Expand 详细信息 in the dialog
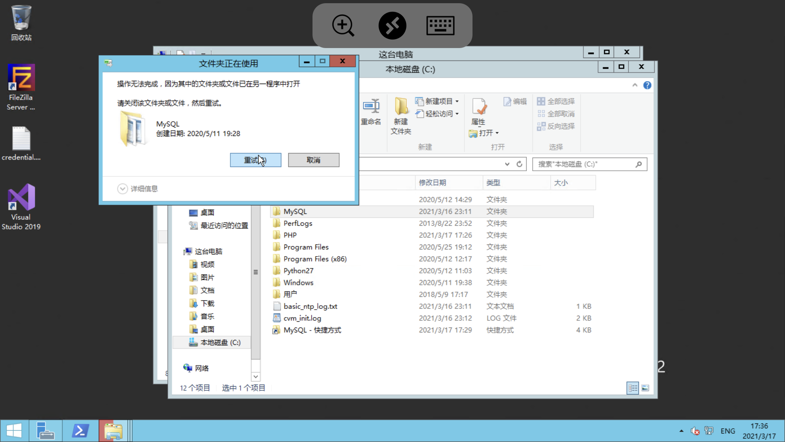The height and width of the screenshot is (442, 785). pyautogui.click(x=138, y=189)
